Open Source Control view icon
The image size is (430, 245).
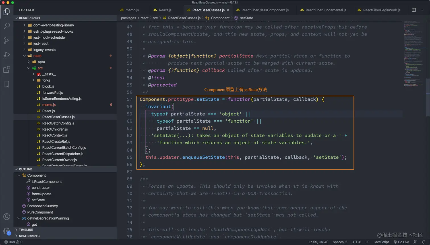tap(7, 41)
